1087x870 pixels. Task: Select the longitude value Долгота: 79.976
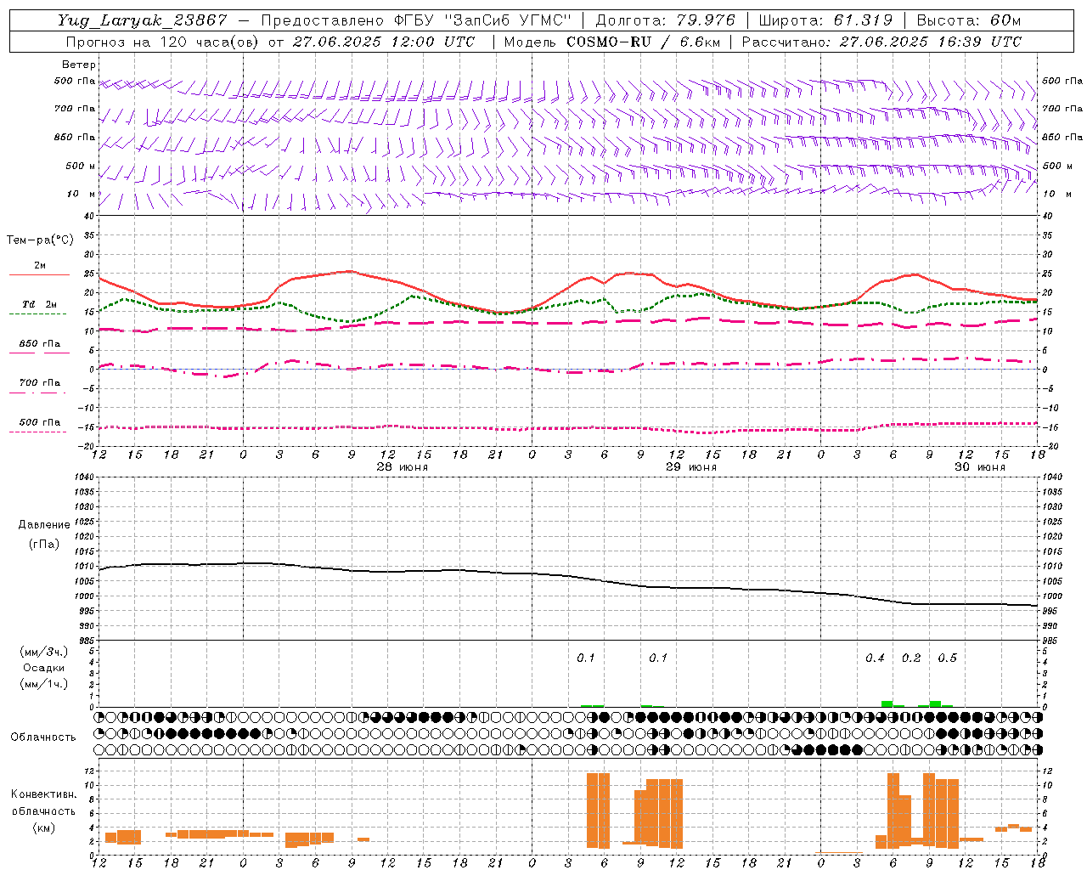coord(665,20)
